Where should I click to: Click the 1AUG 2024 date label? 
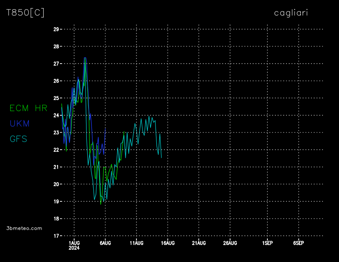tap(74, 245)
